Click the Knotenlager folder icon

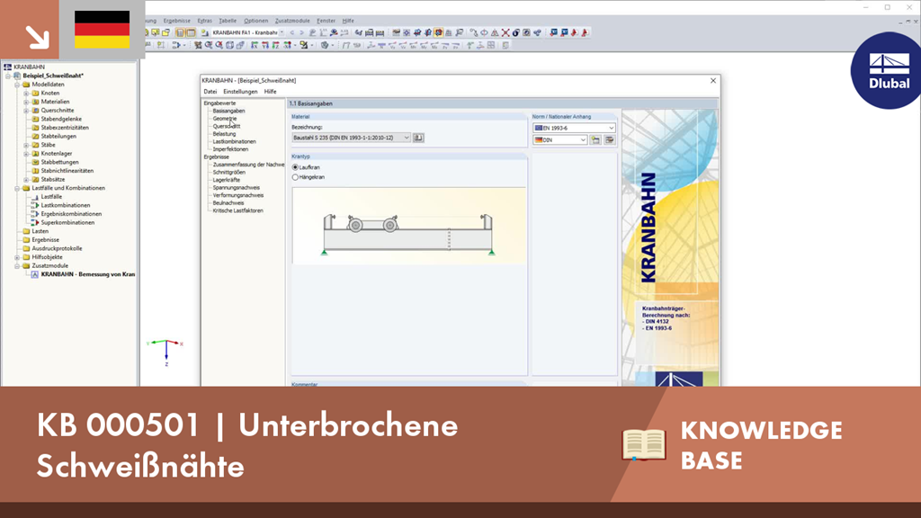[x=35, y=153]
